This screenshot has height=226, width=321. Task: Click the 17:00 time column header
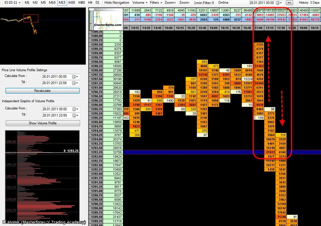[x=258, y=28]
